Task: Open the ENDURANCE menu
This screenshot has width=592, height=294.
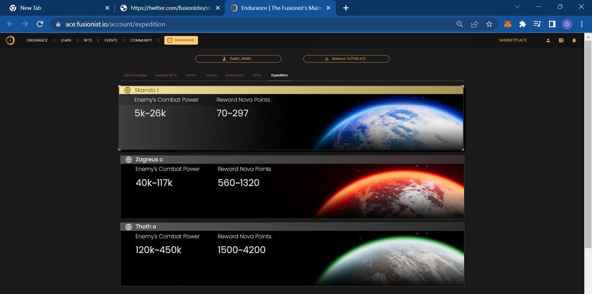Action: (37, 40)
